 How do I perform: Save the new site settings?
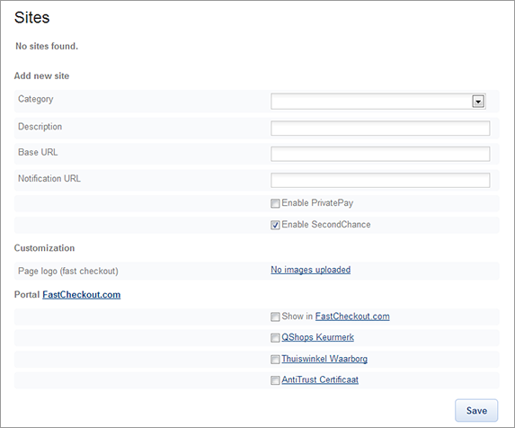(476, 410)
